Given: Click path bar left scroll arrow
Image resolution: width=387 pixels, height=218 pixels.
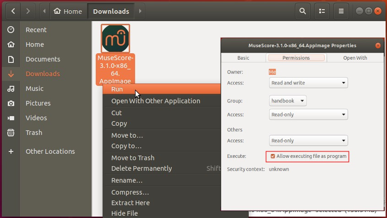Looking at the screenshot, I should click(44, 11).
